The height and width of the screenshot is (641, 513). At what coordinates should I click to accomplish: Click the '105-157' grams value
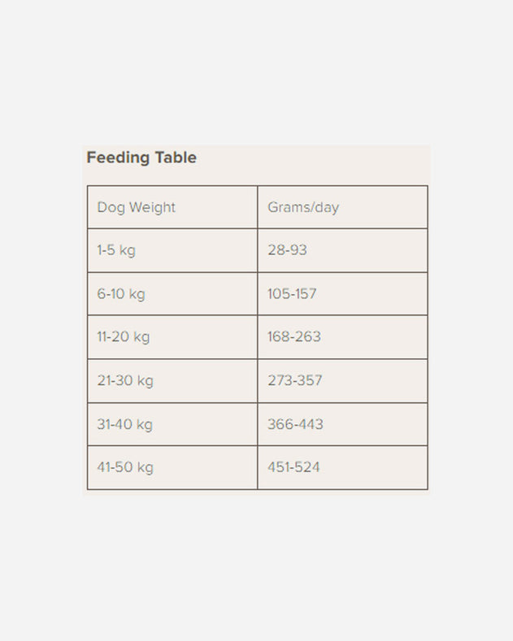292,294
